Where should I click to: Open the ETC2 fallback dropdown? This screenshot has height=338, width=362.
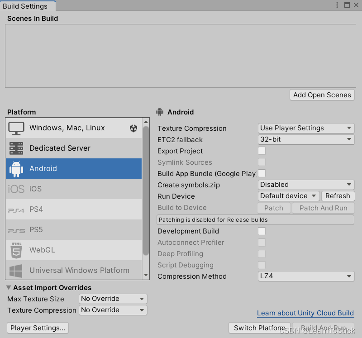pyautogui.click(x=306, y=139)
